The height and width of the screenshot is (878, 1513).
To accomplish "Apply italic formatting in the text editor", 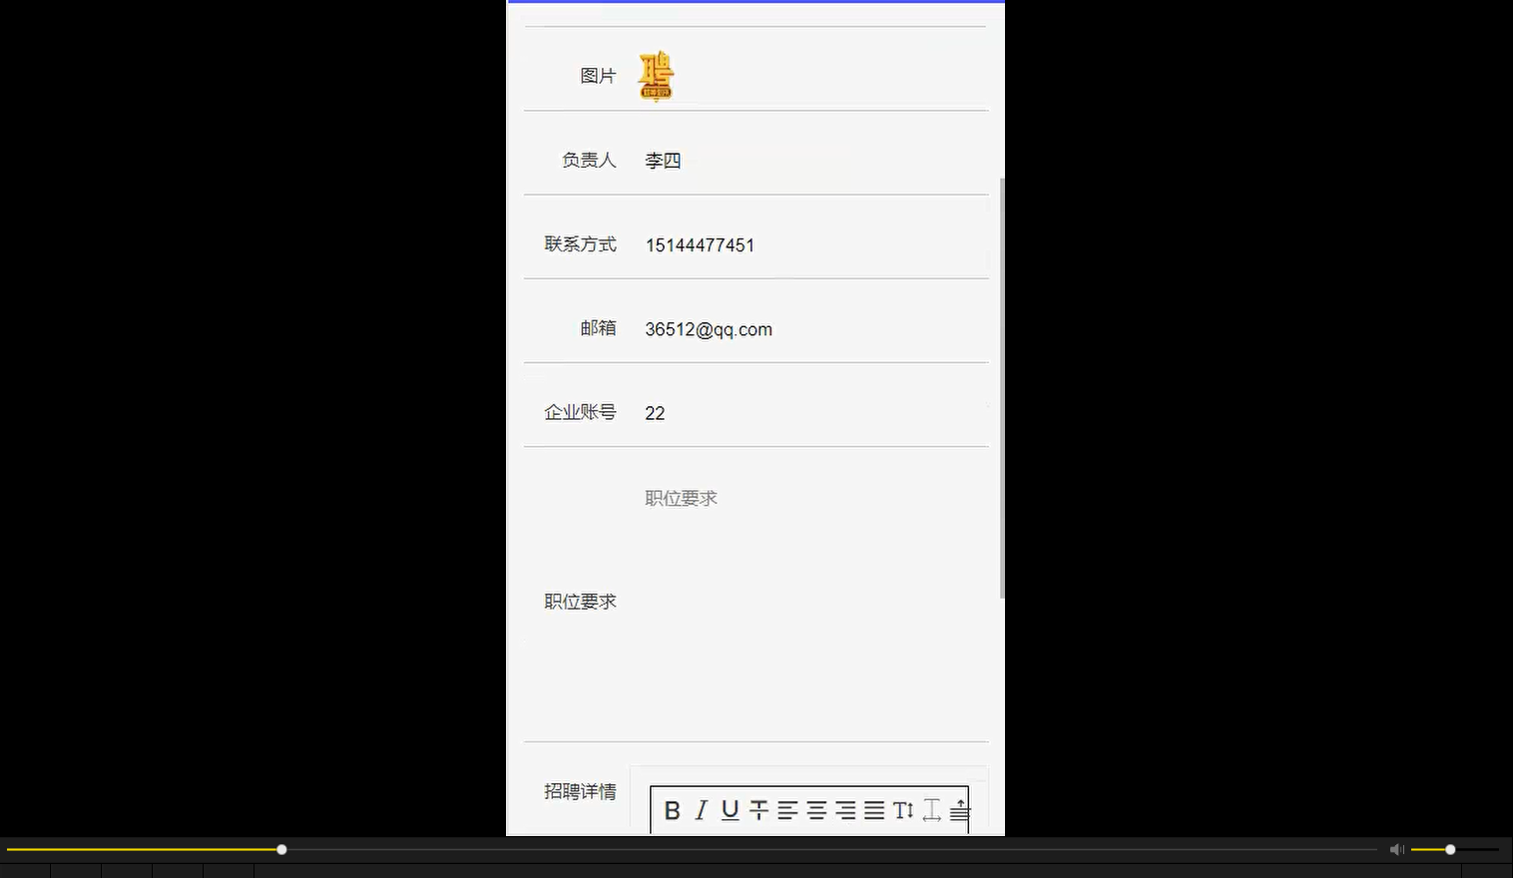I will pos(701,810).
